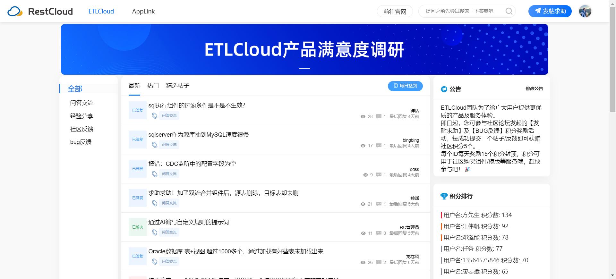Image resolution: width=616 pixels, height=279 pixels.
Task: Open 问答交流 category in sidebar
Action: [82, 103]
